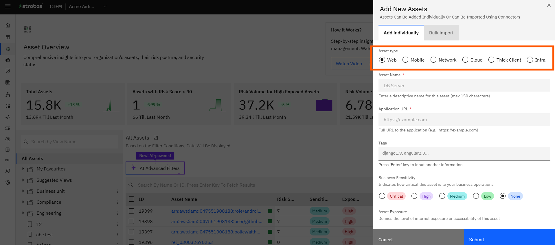
Task: Click the bug icon in sidebar
Action: 8,60
